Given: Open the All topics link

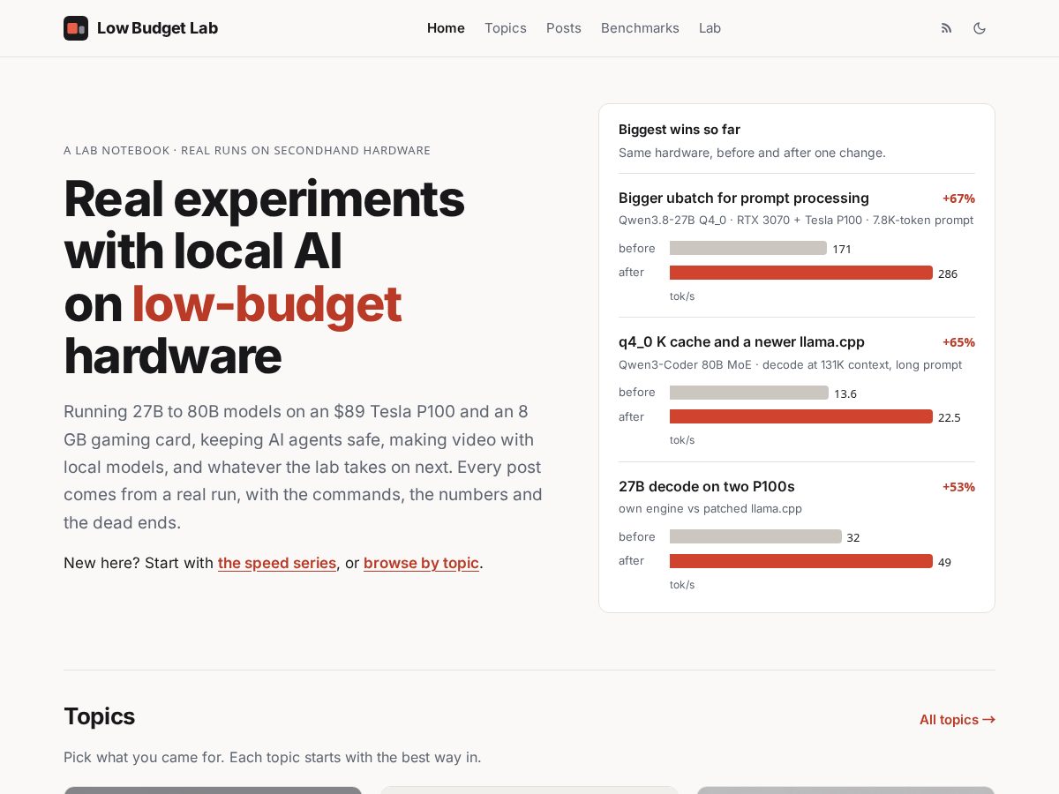Looking at the screenshot, I should pos(958,720).
